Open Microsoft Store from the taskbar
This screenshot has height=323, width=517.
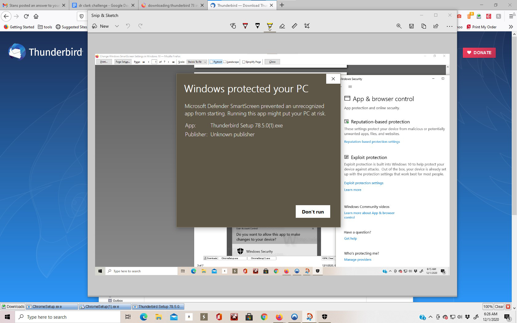249,317
